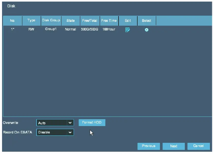
Task: Click the Group1 disk group cell
Action: 51,29
